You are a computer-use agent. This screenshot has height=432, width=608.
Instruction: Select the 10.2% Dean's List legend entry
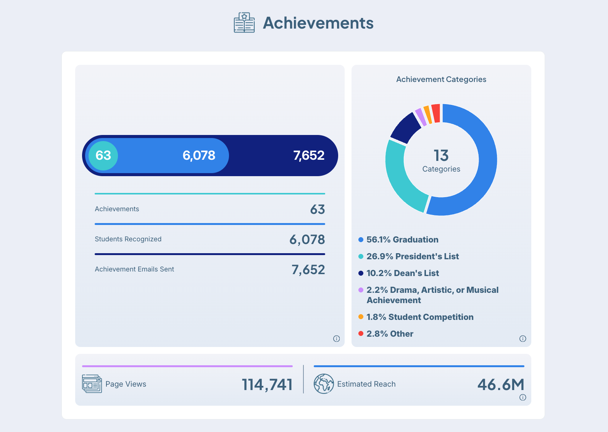[402, 273]
